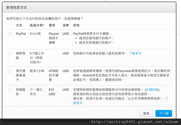
Task: Click USD currency in the 預付費萬事達卡 row
Action: [66, 71]
